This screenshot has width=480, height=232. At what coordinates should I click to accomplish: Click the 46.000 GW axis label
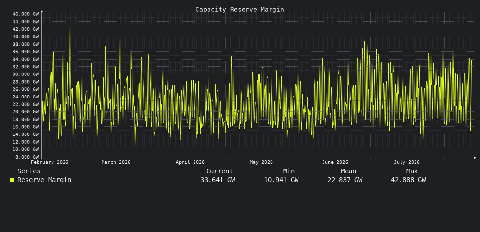tap(26, 14)
